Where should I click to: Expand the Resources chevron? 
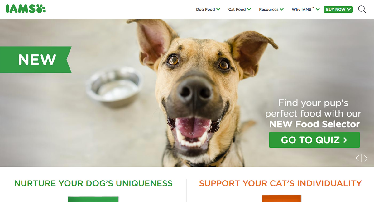tap(282, 9)
